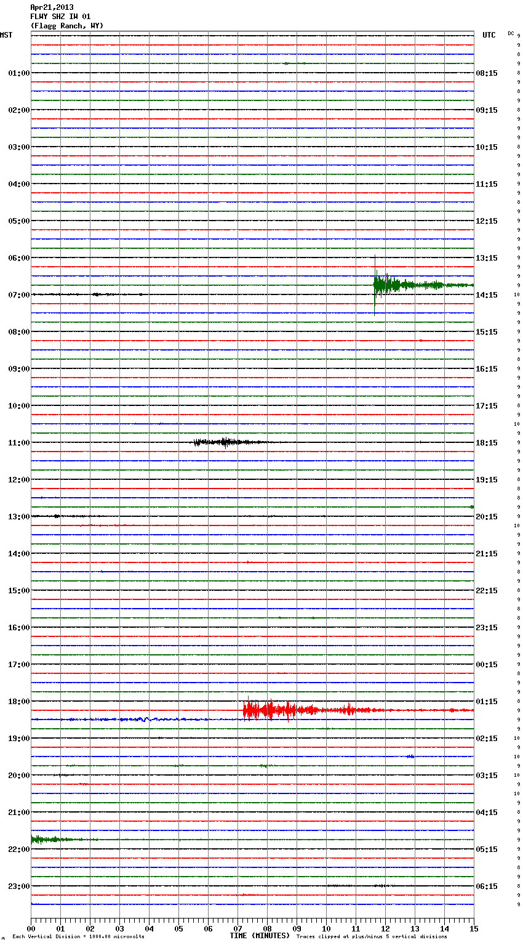The width and height of the screenshot is (523, 945).
Task: Click the 03 minute tick on the x-axis
Action: (x=119, y=928)
